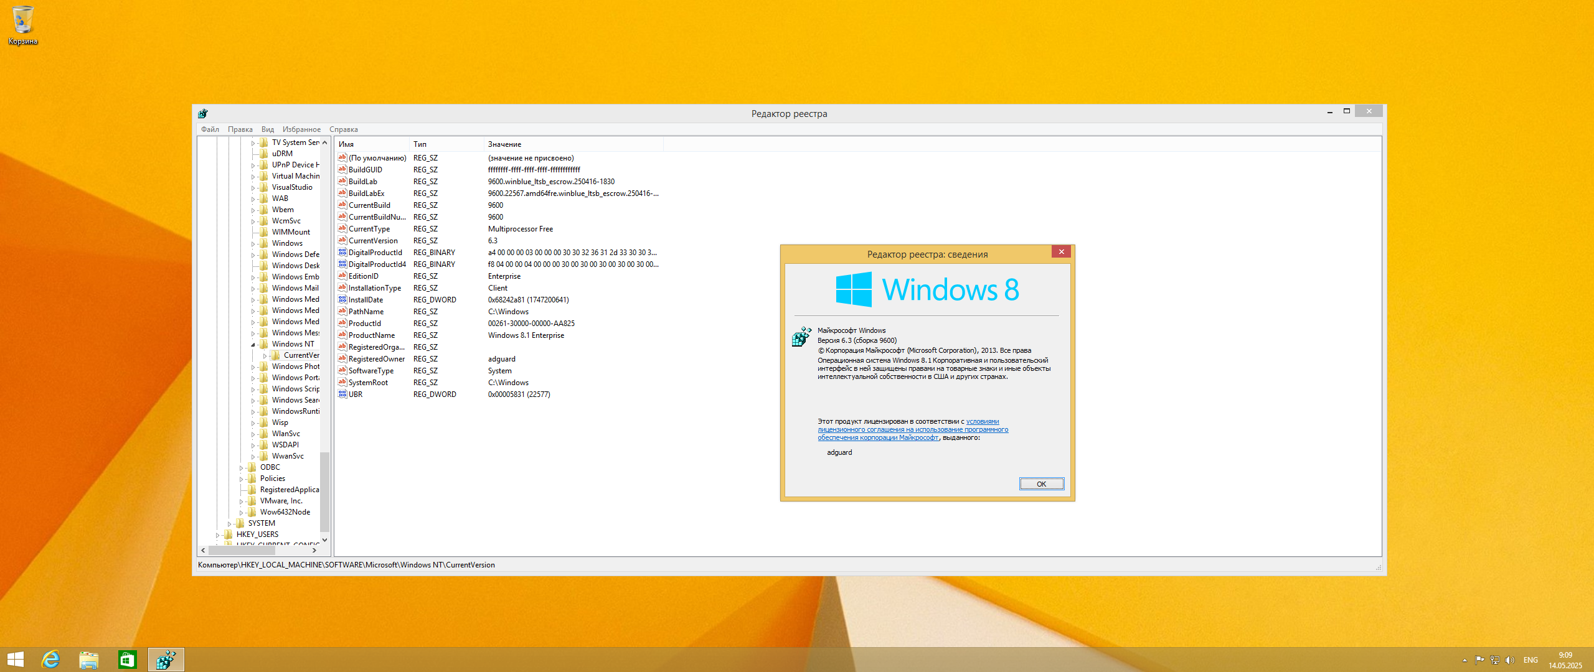
Task: Select the RegisteredApplications tree item
Action: pyautogui.click(x=290, y=490)
